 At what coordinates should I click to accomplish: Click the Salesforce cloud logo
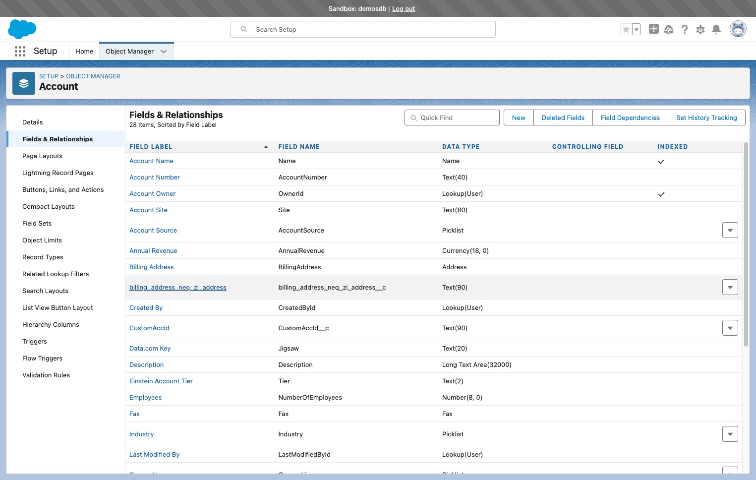coord(22,29)
